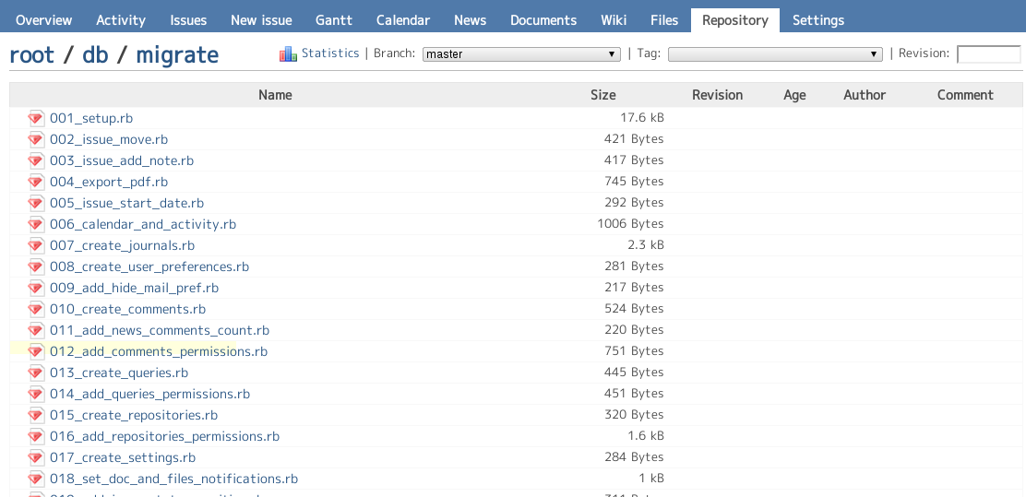
Task: Expand the Tag dropdown list
Action: [x=775, y=54]
